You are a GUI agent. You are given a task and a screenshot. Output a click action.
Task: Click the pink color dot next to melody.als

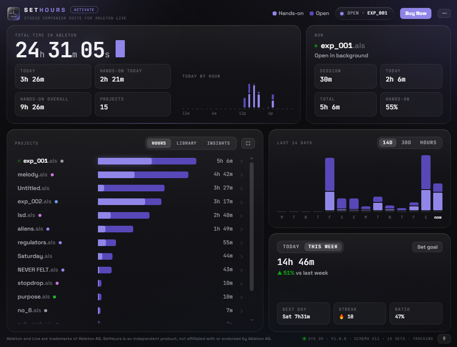(x=52, y=175)
